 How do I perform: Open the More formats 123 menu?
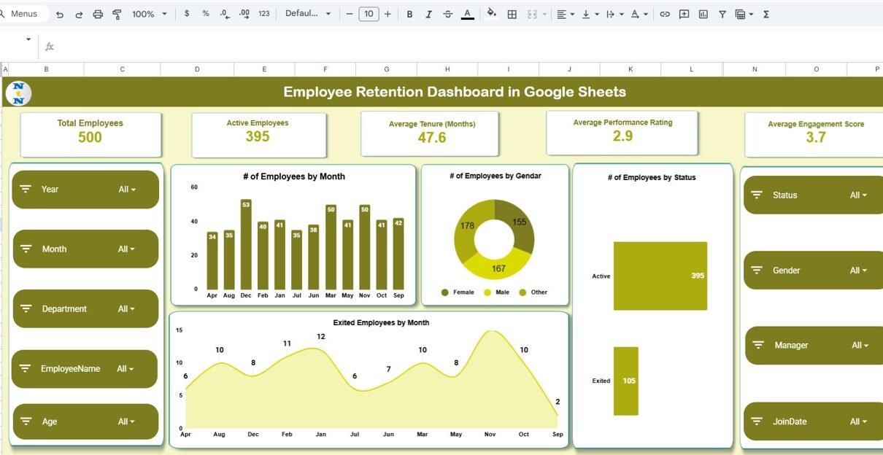click(x=264, y=14)
